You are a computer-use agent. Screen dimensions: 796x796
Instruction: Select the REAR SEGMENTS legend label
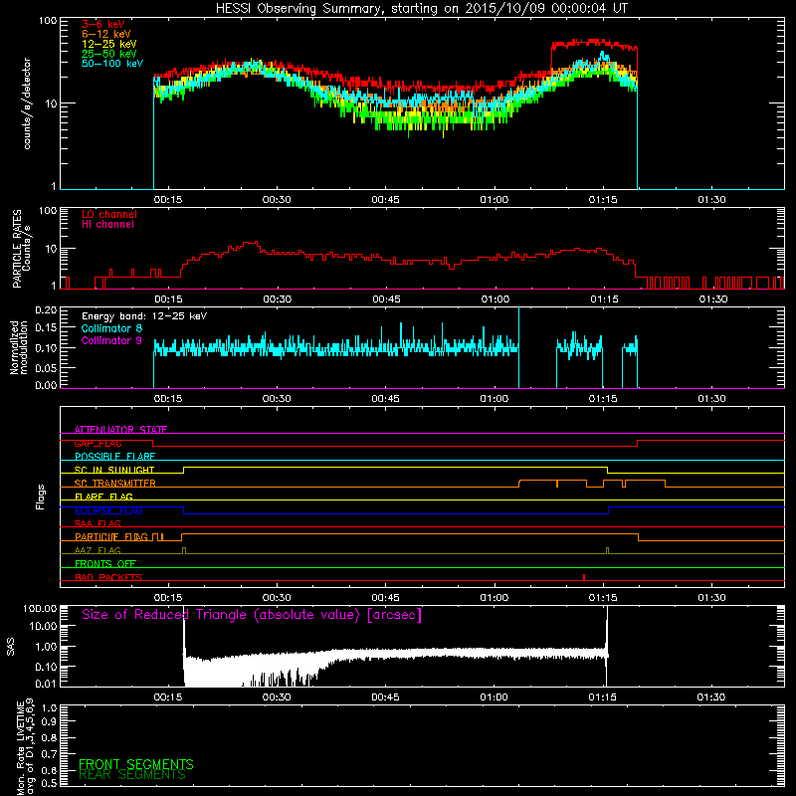point(132,775)
